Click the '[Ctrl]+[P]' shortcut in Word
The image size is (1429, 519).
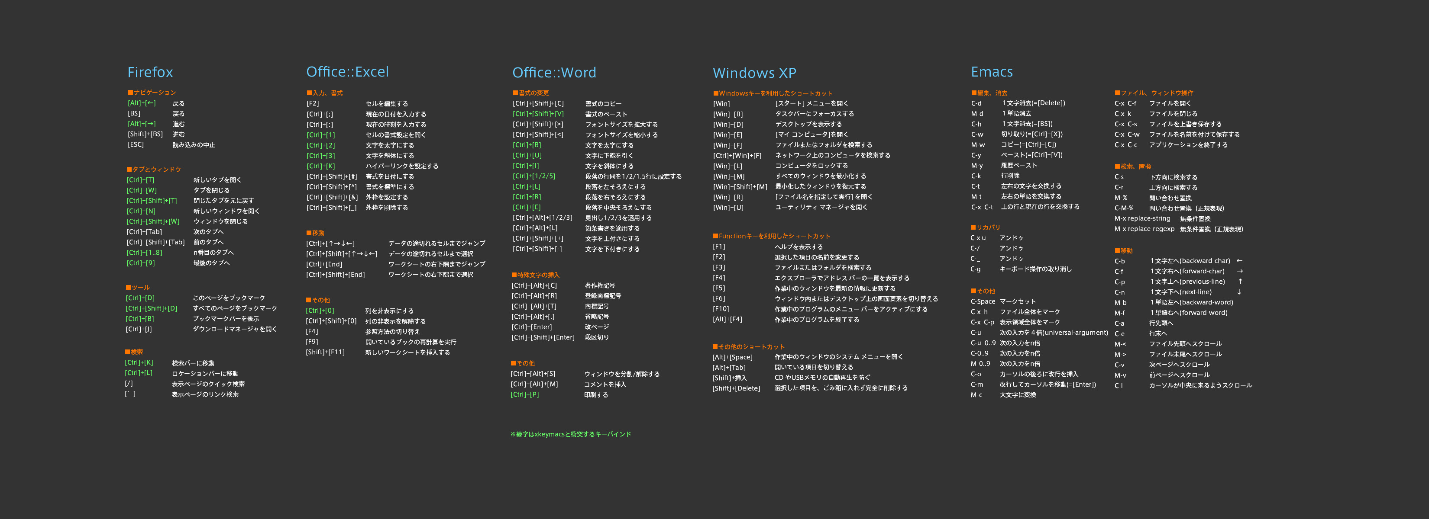[x=525, y=395]
